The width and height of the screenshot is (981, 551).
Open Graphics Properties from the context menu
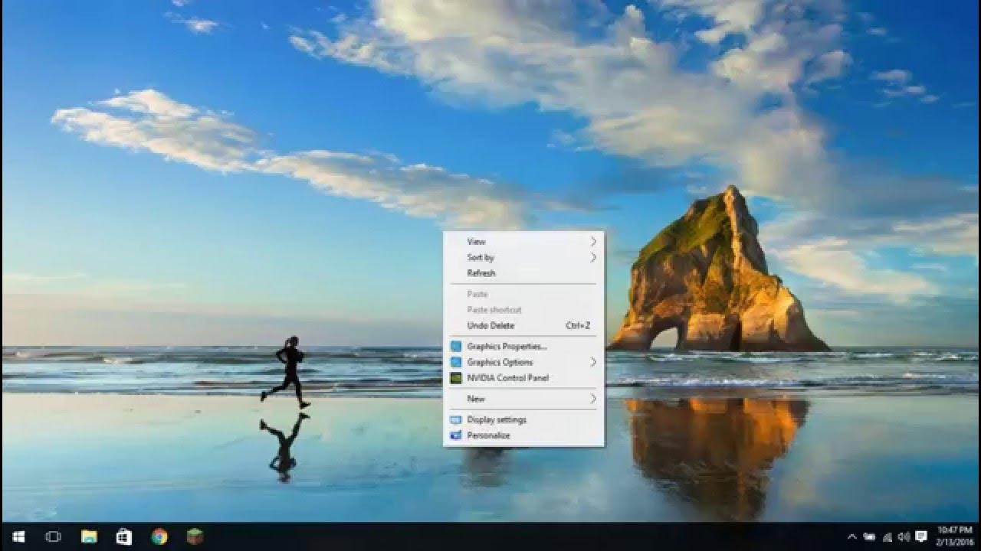tap(523, 347)
